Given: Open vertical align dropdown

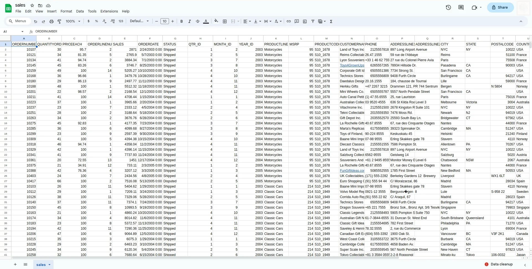Looking at the screenshot, I should click(257, 21).
